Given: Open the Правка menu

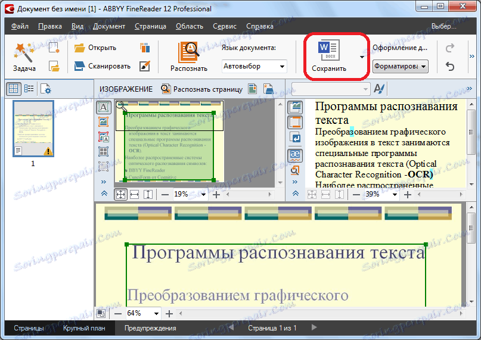Looking at the screenshot, I should (x=50, y=26).
